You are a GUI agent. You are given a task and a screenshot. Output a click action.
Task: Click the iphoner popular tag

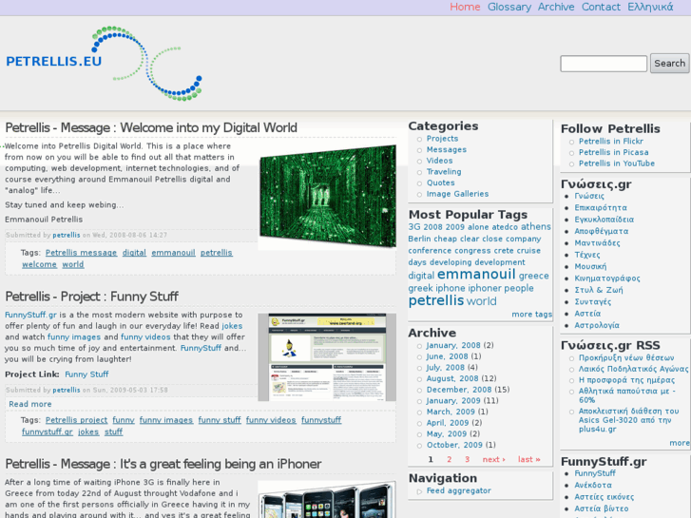tap(485, 288)
